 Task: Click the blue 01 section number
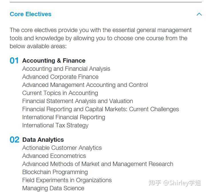click(14, 61)
